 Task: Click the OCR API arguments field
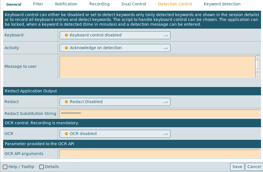(159, 154)
